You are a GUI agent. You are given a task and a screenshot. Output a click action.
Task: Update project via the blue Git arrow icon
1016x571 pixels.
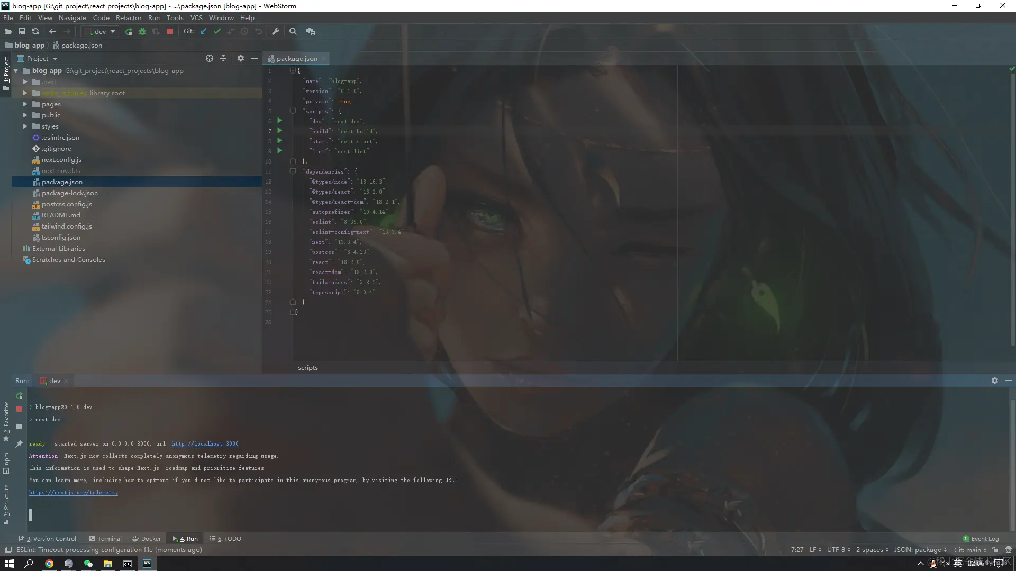click(203, 31)
